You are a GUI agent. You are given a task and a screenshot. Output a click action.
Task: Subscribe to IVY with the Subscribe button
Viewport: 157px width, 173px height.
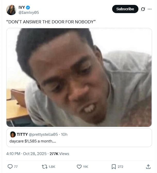pos(125,9)
